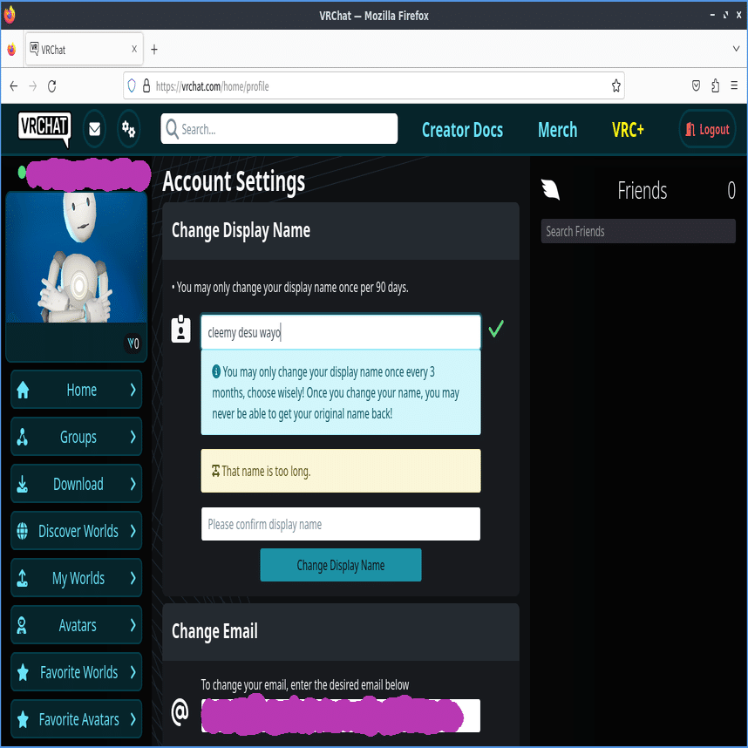Viewport: 748px width, 748px height.
Task: Click the 'That name is too long.' warning
Action: point(341,471)
